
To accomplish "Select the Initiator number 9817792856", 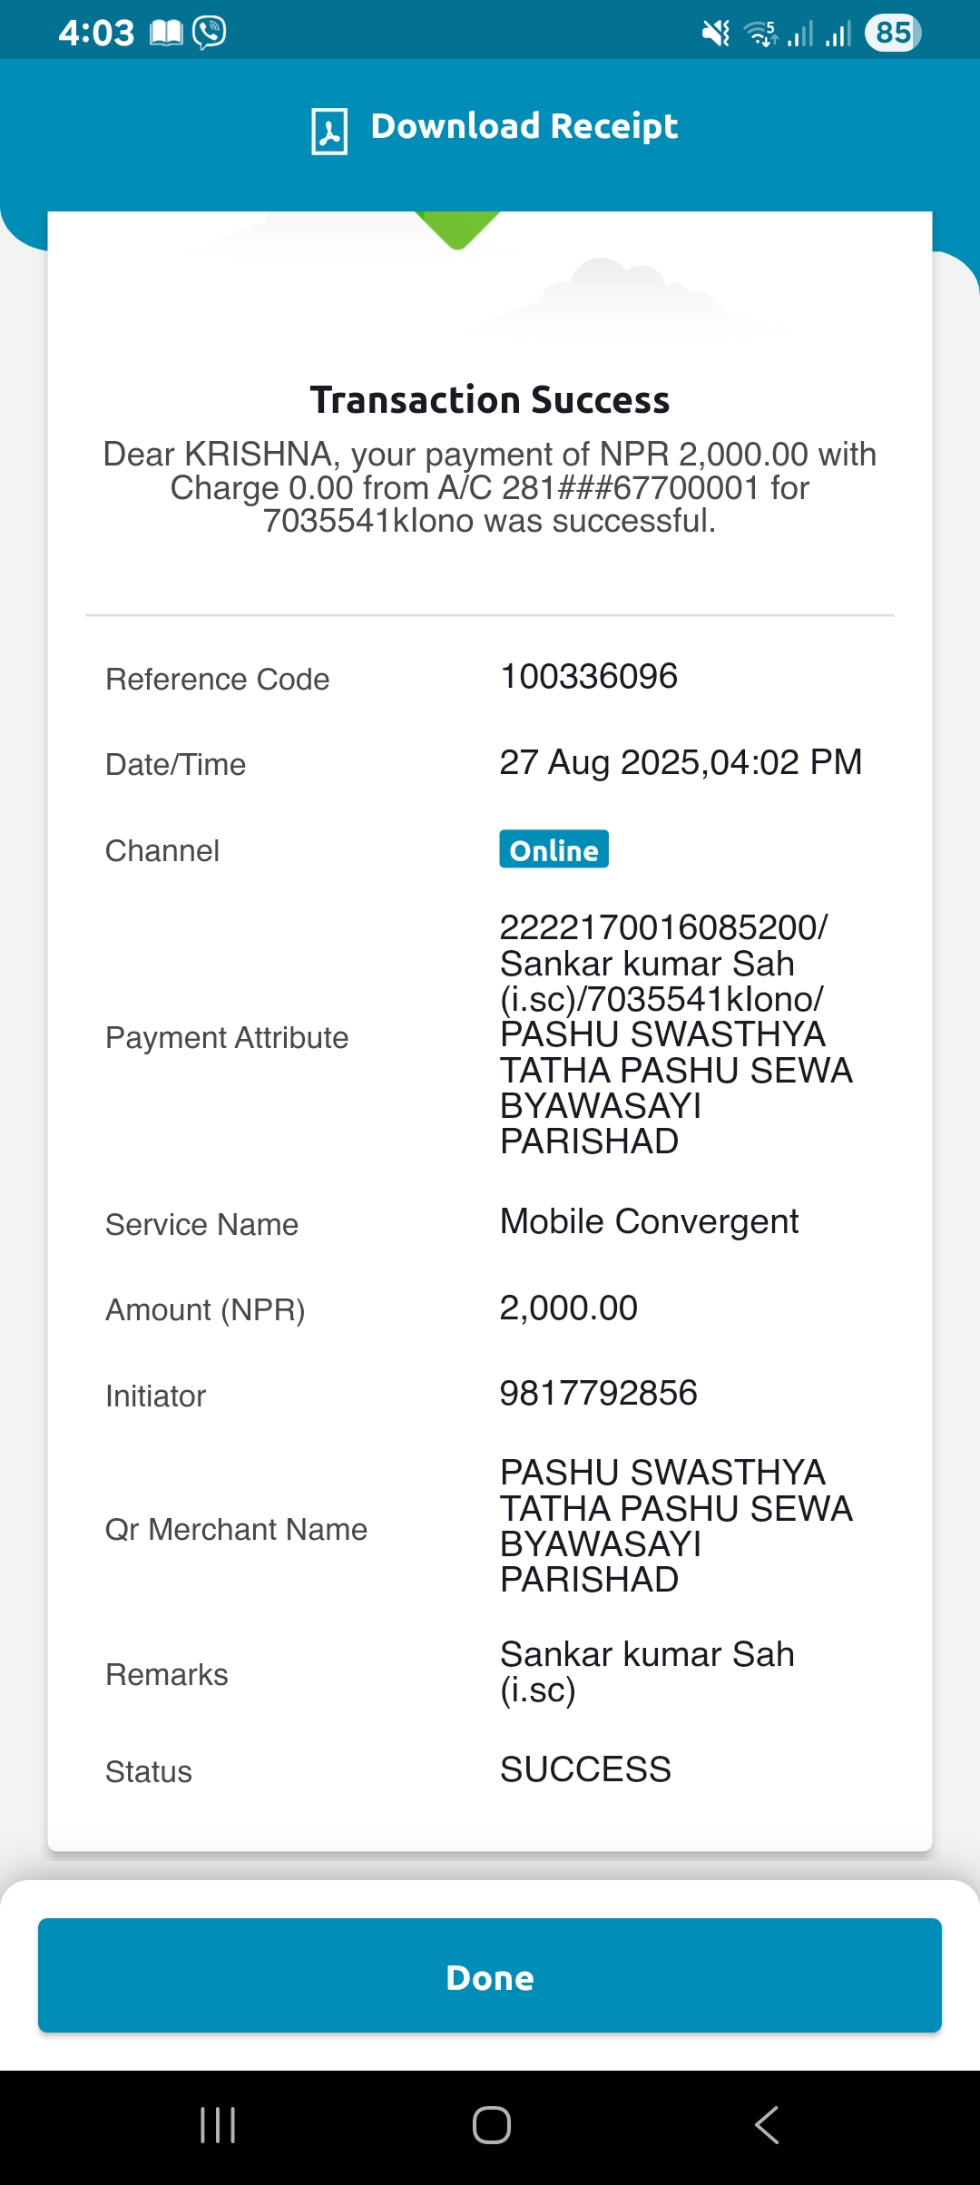I will tap(599, 1393).
